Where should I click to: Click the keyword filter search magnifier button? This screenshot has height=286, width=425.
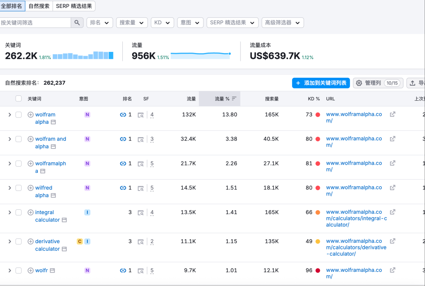pos(77,23)
